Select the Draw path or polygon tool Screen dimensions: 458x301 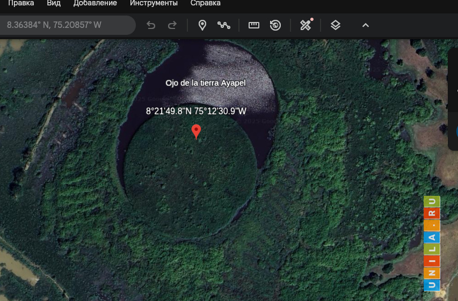click(223, 25)
